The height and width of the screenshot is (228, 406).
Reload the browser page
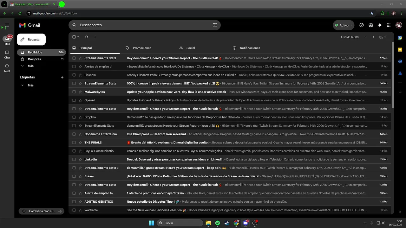(x=20, y=13)
